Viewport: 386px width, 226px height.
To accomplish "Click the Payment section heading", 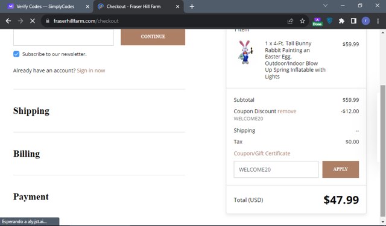I will [31, 196].
